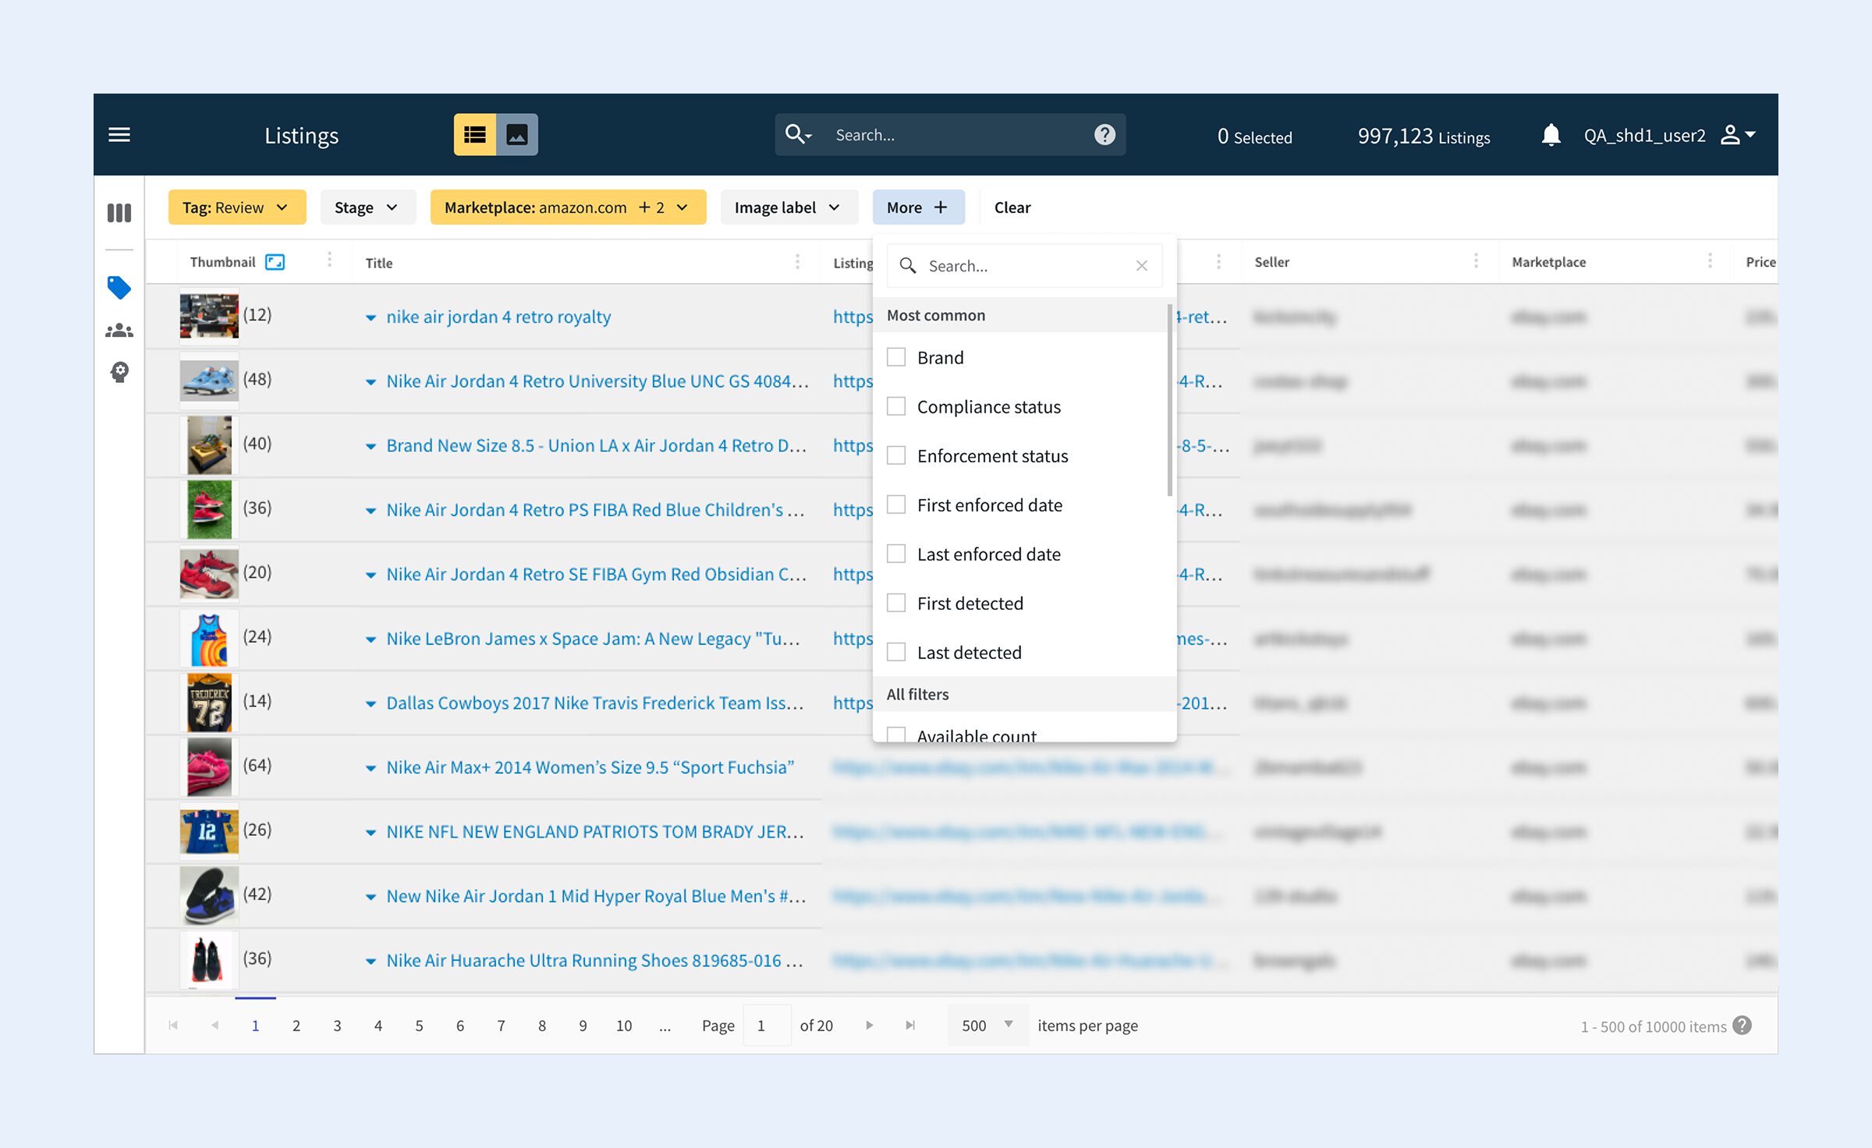Check the Last detected filter
Screen dimensions: 1872x1148
click(896, 652)
